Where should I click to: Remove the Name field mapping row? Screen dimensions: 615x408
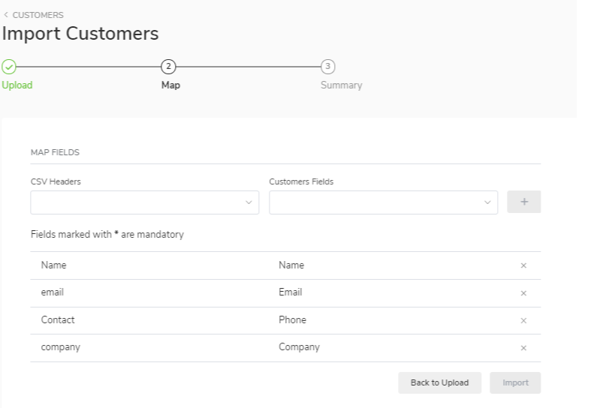pyautogui.click(x=523, y=265)
